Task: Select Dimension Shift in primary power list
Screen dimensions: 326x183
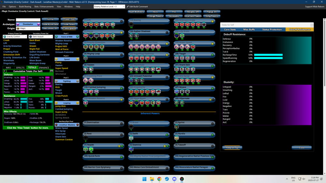Action: 12,55
